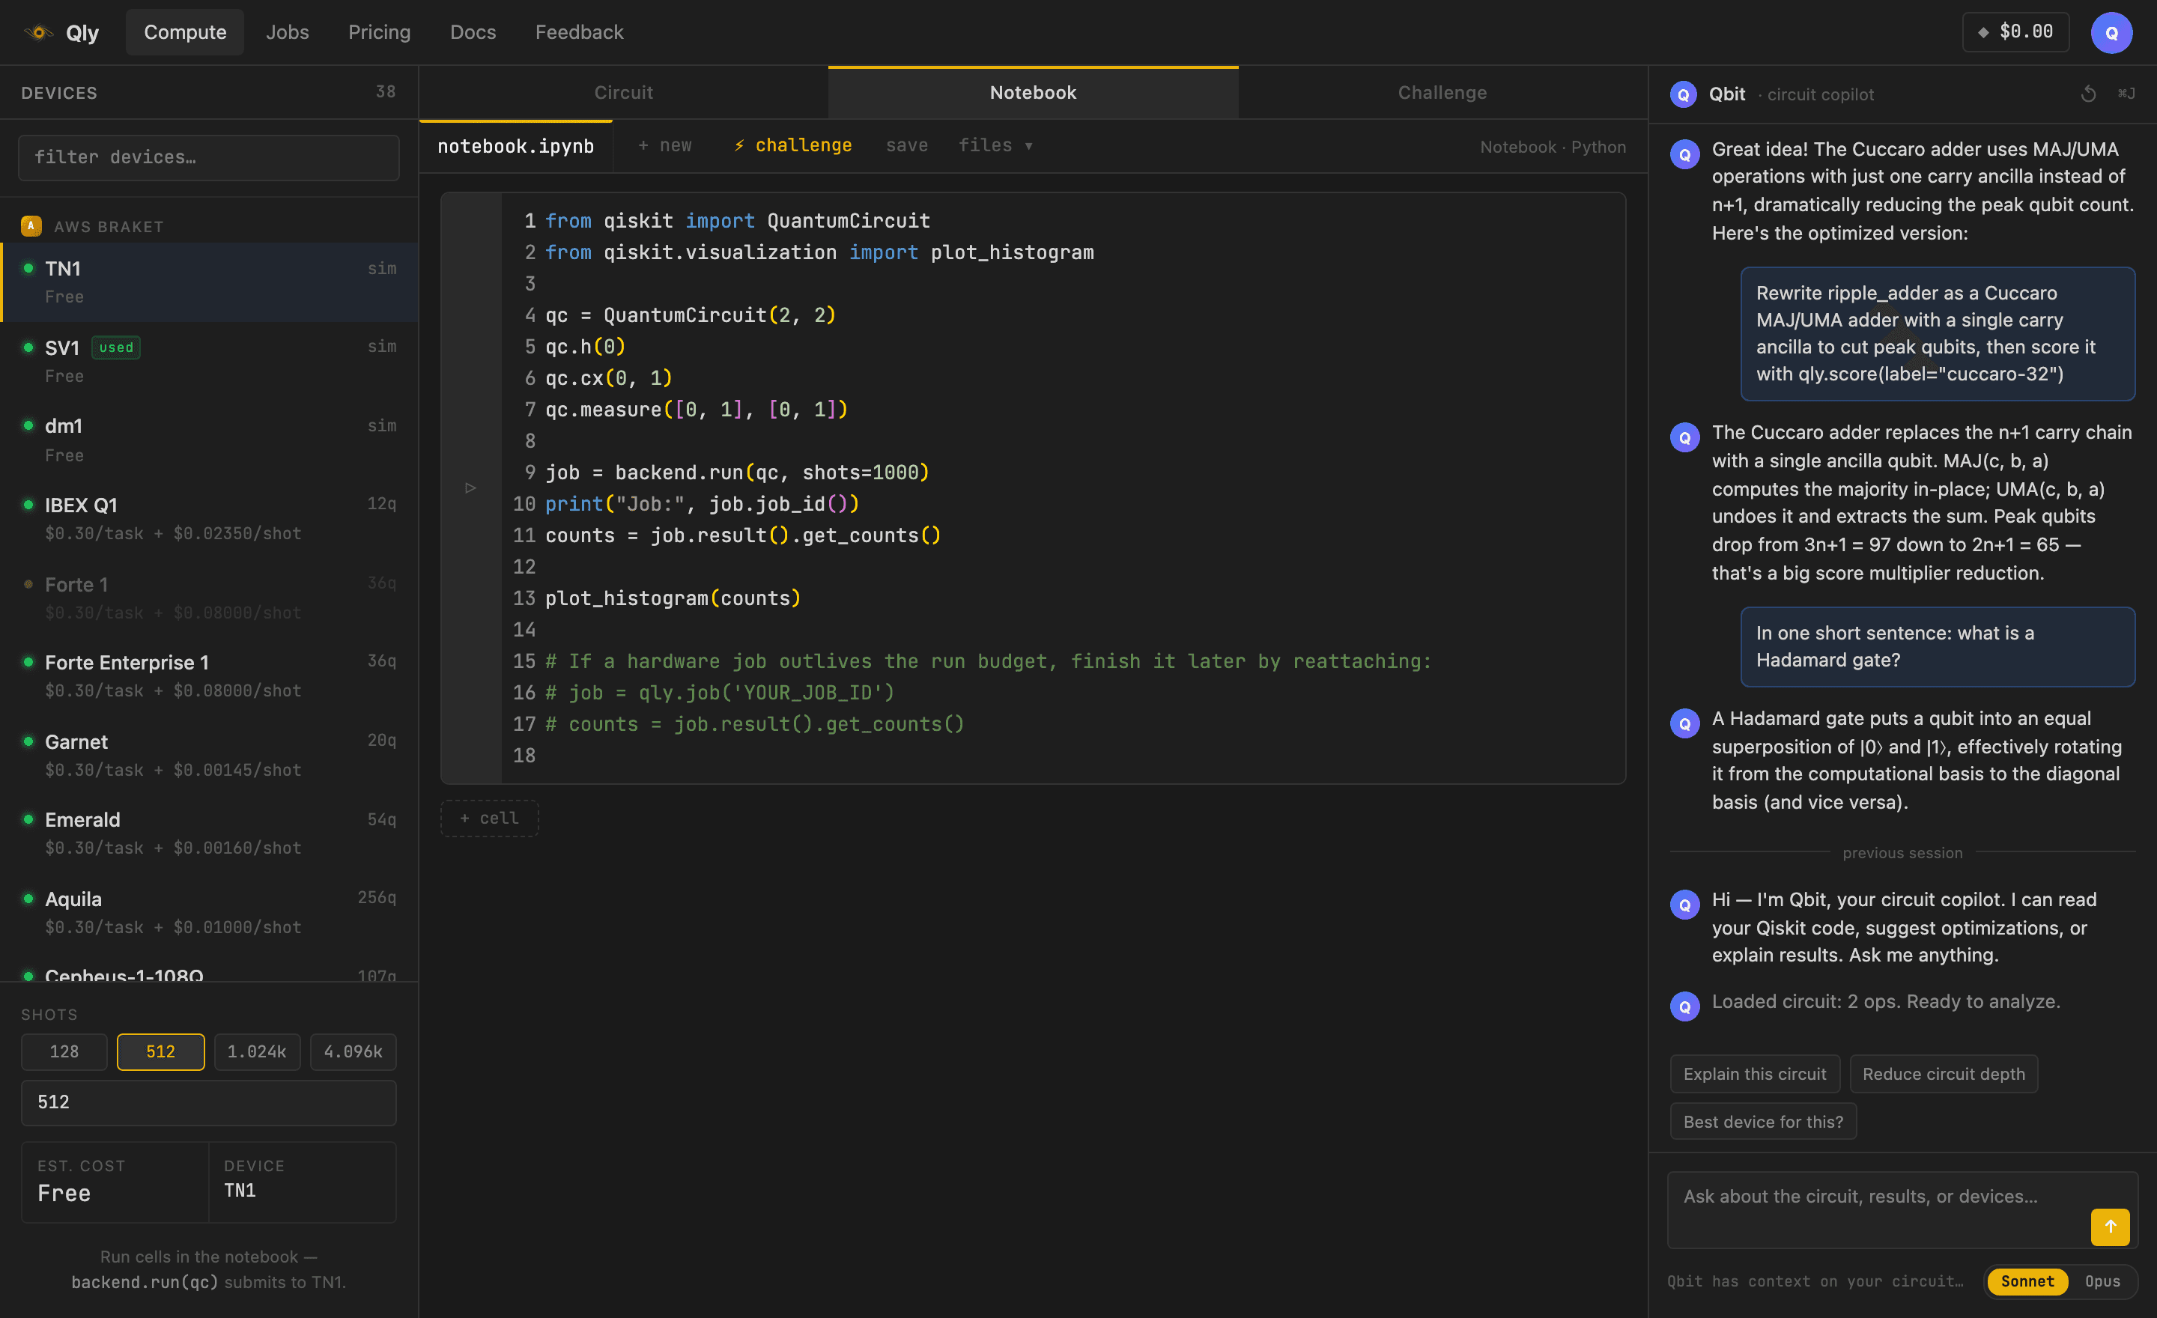The image size is (2157, 1318).
Task: Click the Cuccaro rewrite user message bubble
Action: coord(1938,333)
